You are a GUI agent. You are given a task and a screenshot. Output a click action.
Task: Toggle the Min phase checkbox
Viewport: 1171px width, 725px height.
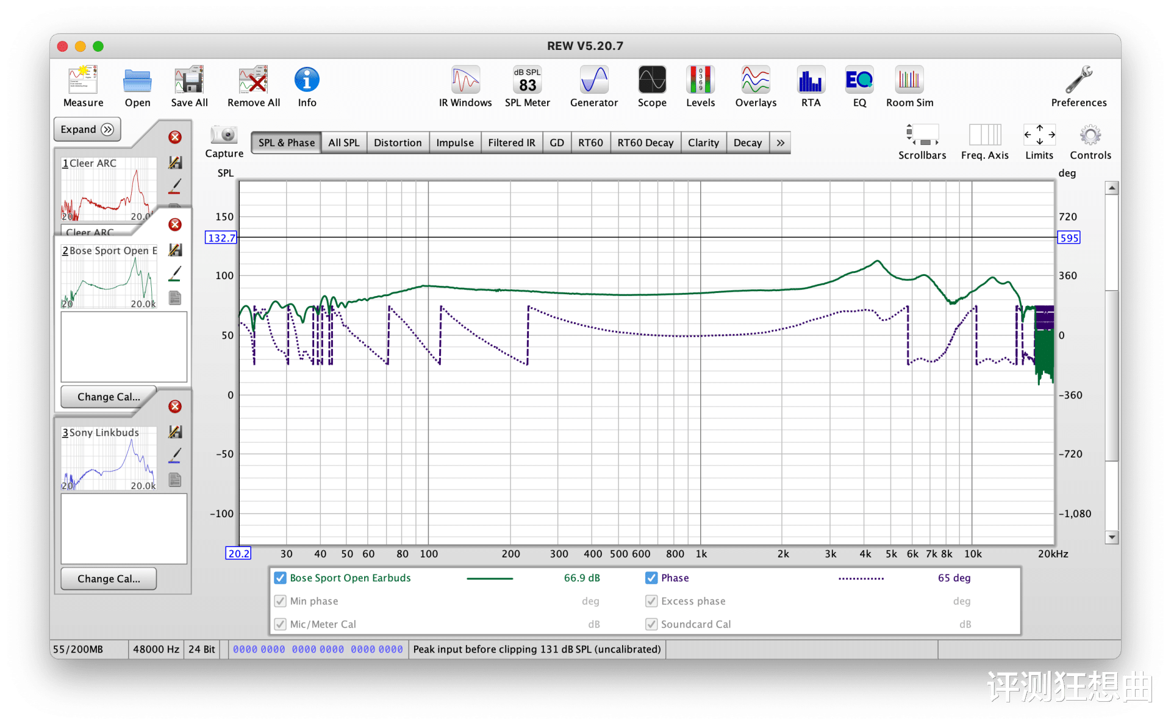[x=281, y=601]
